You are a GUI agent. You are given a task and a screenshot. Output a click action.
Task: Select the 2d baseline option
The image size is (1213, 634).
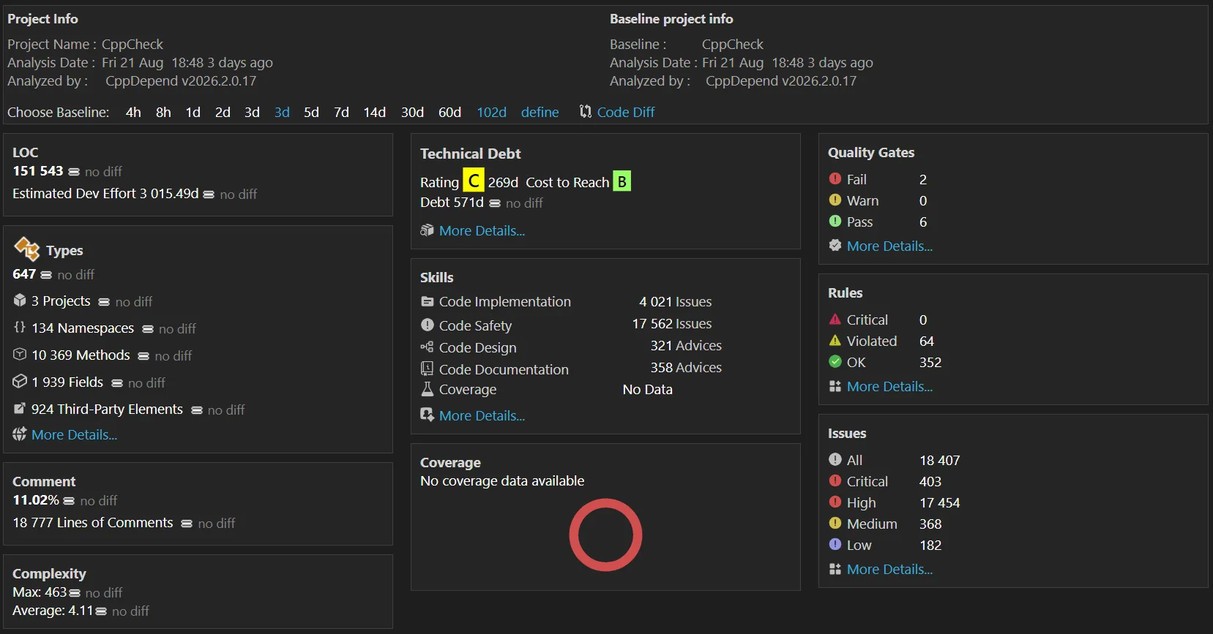coord(223,112)
